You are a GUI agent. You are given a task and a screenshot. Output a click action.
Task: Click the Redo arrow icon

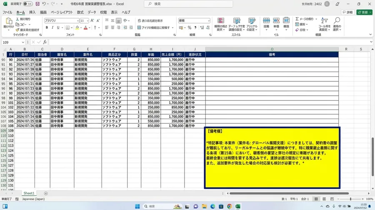(x=53, y=4)
